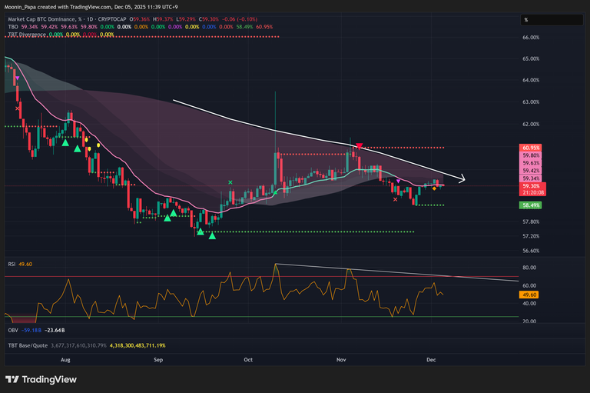Select the RSI pane legend label

11,265
